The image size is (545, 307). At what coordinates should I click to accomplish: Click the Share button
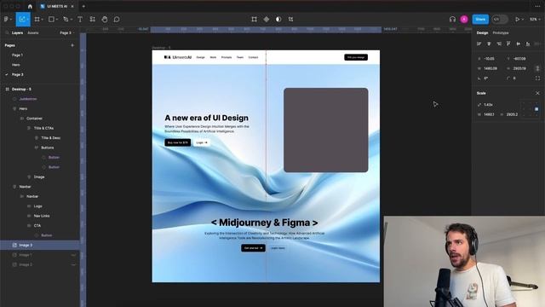coord(480,20)
